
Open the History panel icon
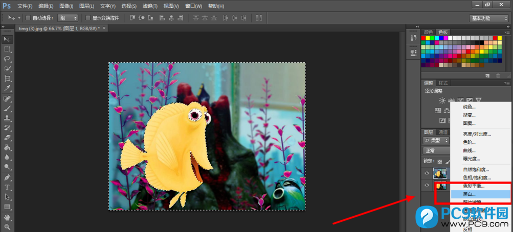(413, 38)
